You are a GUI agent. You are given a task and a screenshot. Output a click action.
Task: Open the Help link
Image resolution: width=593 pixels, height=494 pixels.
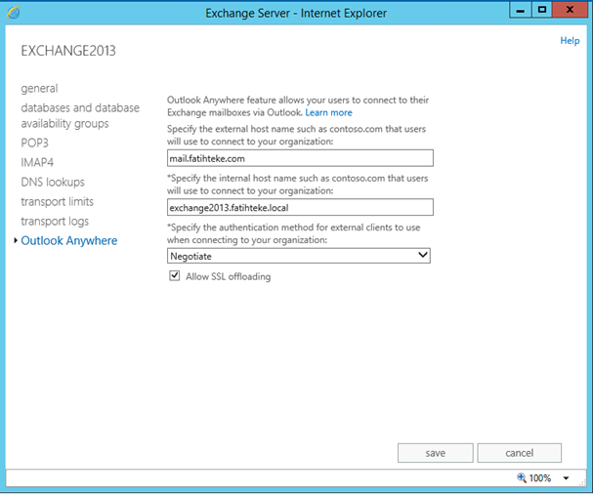(x=570, y=40)
